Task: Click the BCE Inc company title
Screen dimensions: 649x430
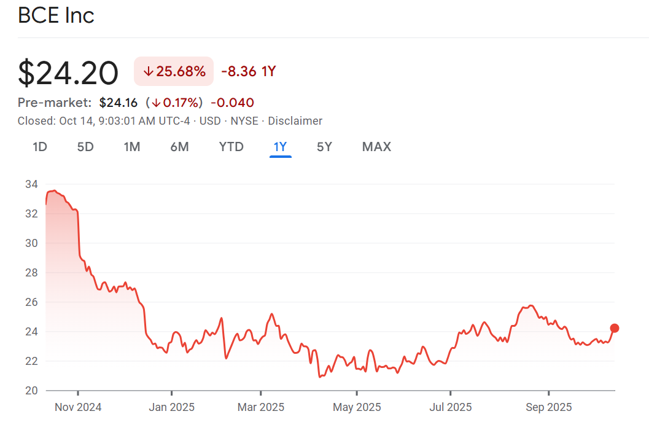Action: (x=56, y=15)
